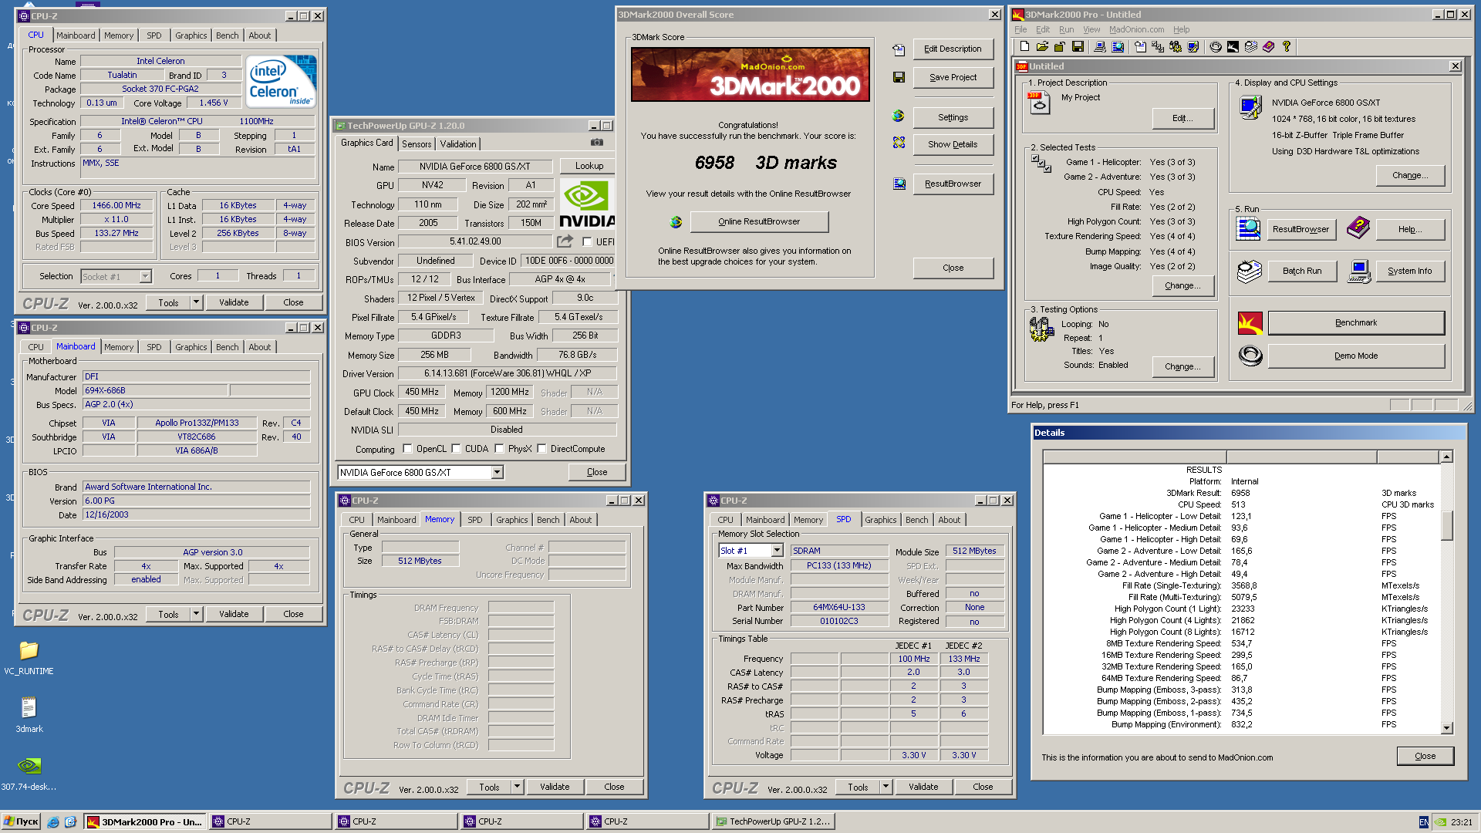Viewport: 1481px width, 833px height.
Task: Open the Slot #1 memory slot dropdown
Action: (777, 551)
